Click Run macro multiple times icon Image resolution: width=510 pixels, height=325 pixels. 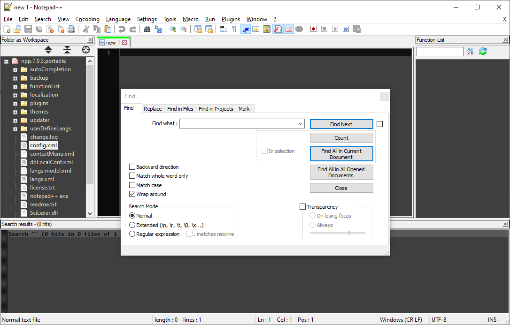[346, 29]
